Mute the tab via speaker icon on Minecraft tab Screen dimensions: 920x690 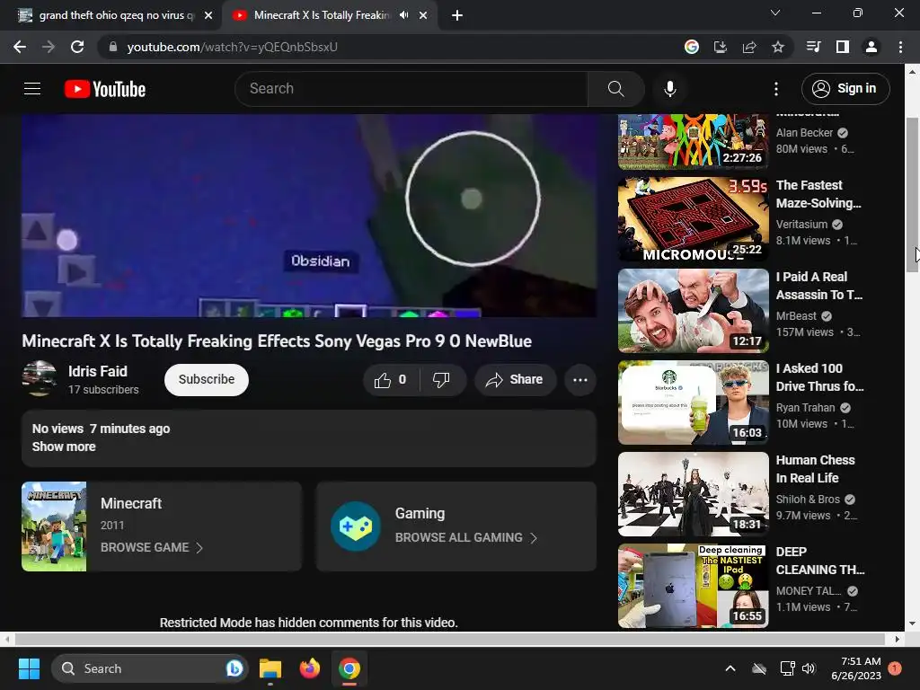pyautogui.click(x=403, y=15)
